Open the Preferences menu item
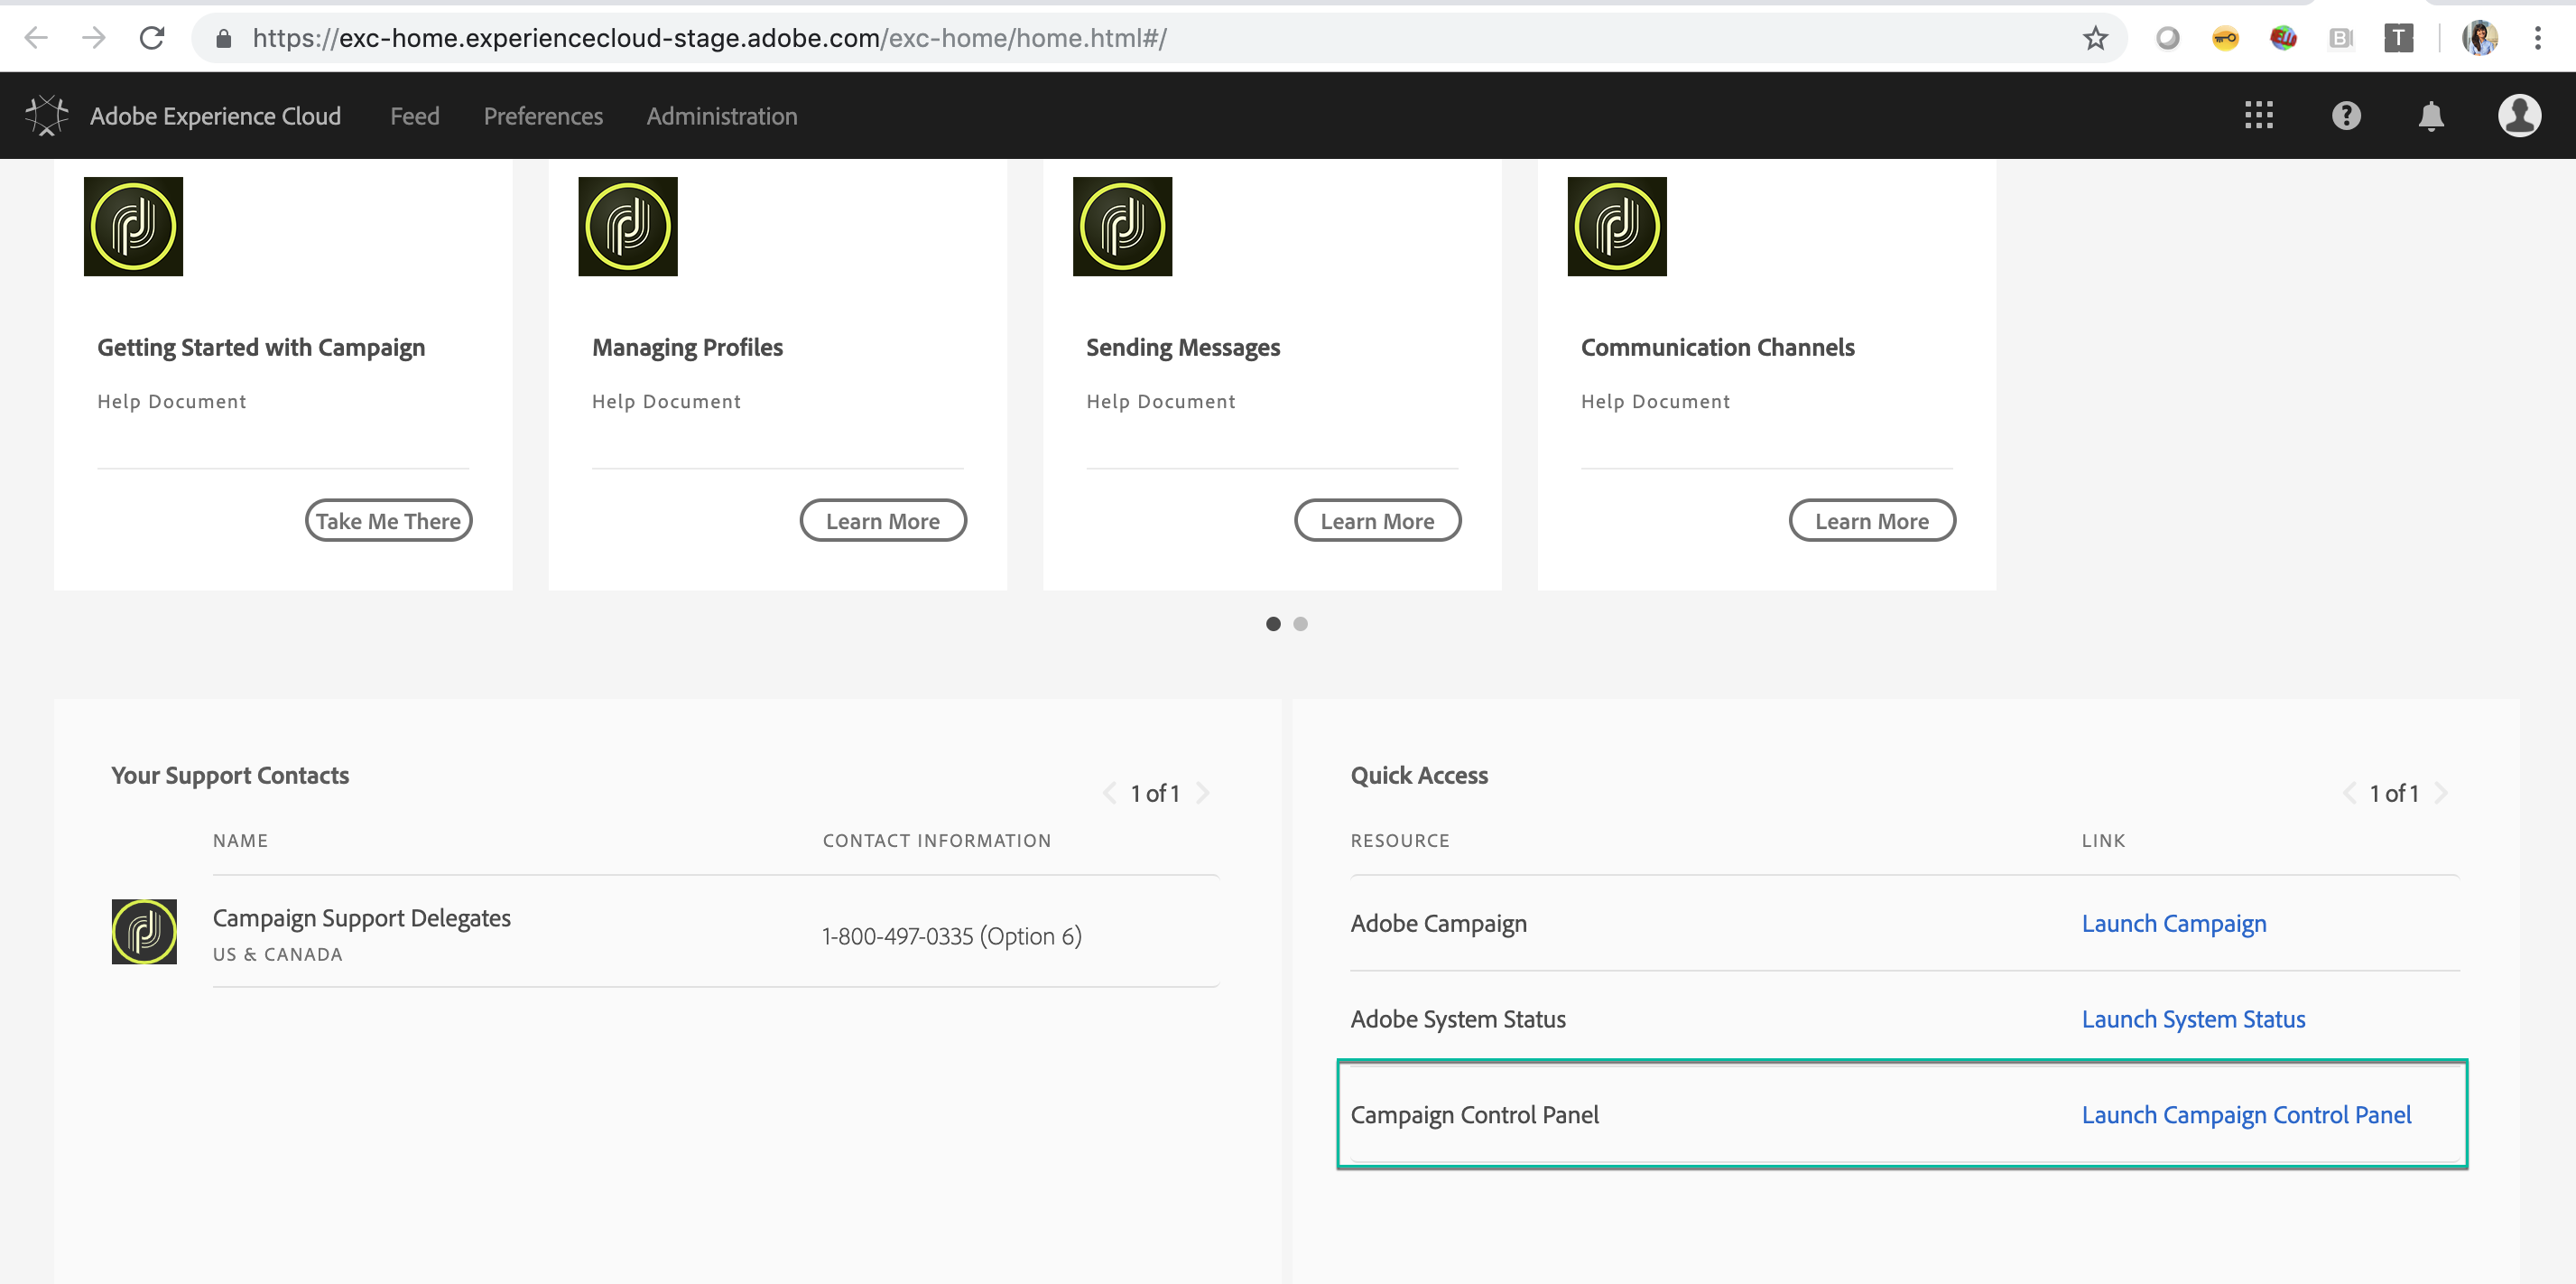This screenshot has width=2576, height=1284. click(543, 116)
